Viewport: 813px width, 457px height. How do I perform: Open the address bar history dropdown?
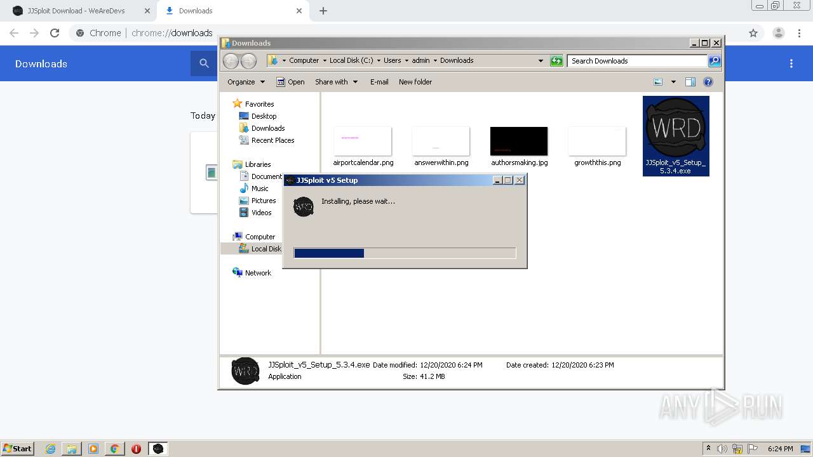pyautogui.click(x=541, y=61)
